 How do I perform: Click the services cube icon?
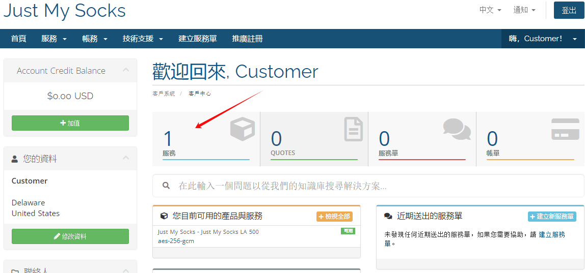pos(243,129)
